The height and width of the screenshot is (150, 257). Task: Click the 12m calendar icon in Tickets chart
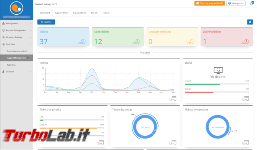point(173,99)
